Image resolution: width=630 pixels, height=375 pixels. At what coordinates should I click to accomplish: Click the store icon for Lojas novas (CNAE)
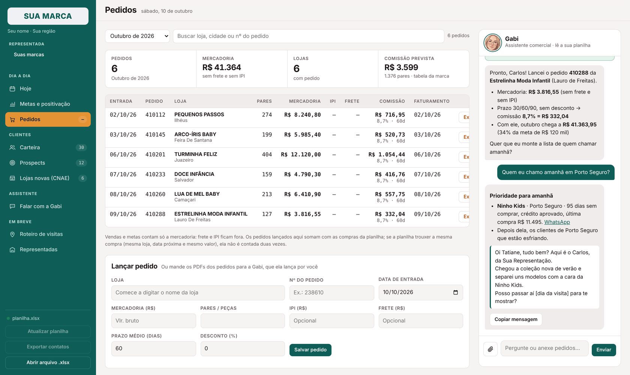12,178
